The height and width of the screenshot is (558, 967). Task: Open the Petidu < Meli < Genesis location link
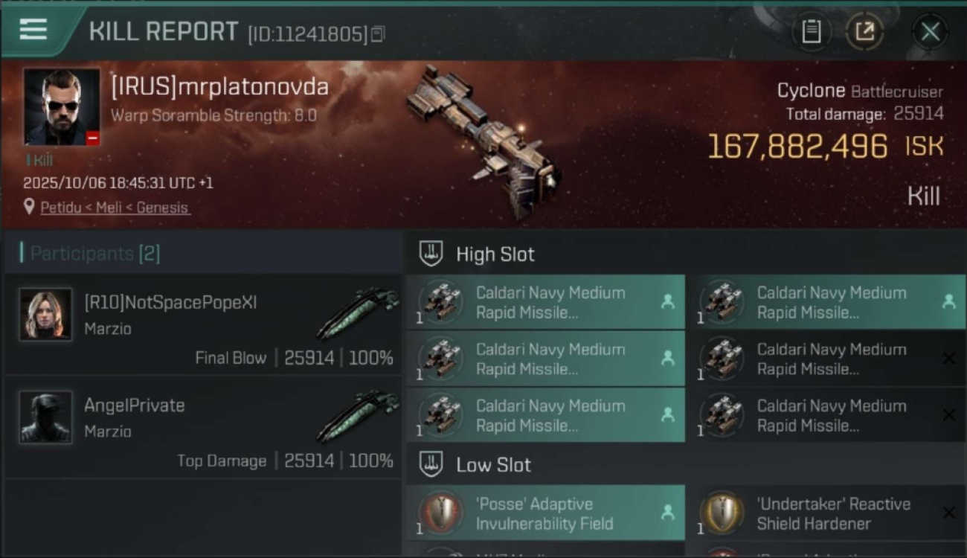[x=115, y=208]
